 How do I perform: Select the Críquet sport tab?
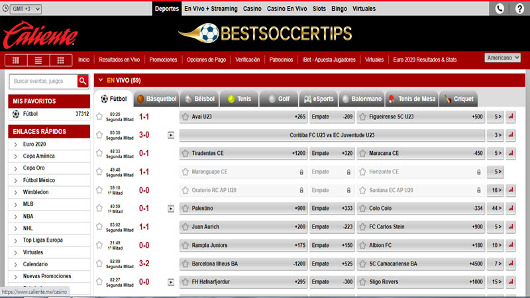click(x=458, y=99)
